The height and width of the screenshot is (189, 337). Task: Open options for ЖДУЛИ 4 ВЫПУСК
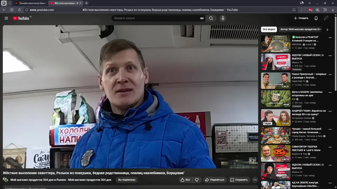330,56
